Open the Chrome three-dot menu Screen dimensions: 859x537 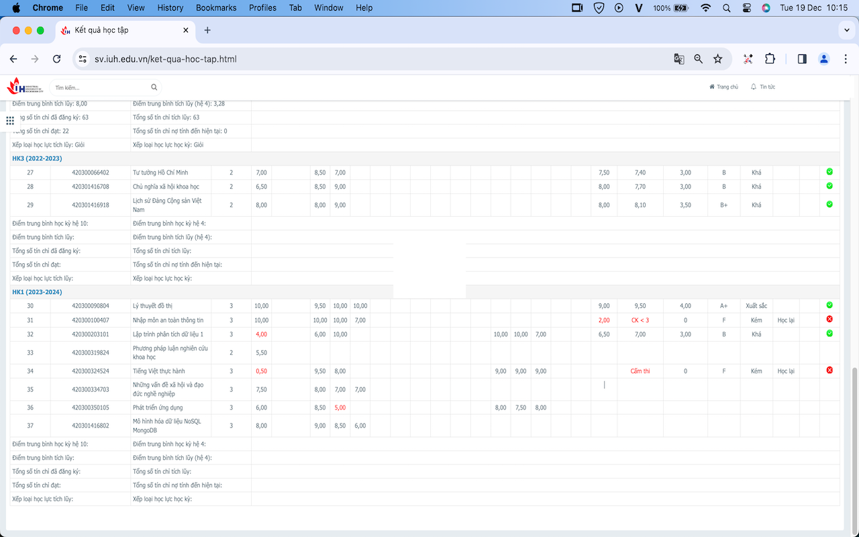846,59
